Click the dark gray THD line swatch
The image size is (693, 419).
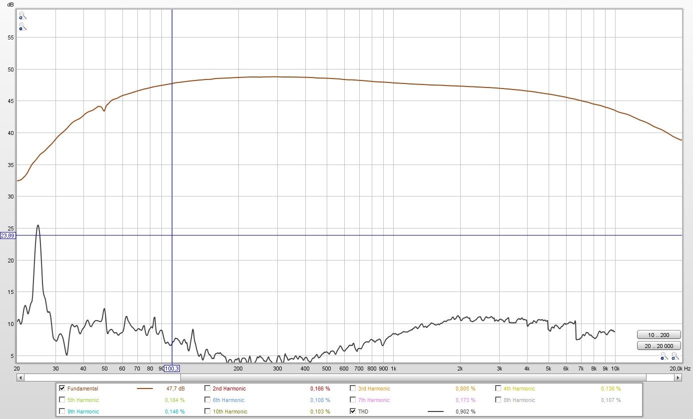click(436, 411)
